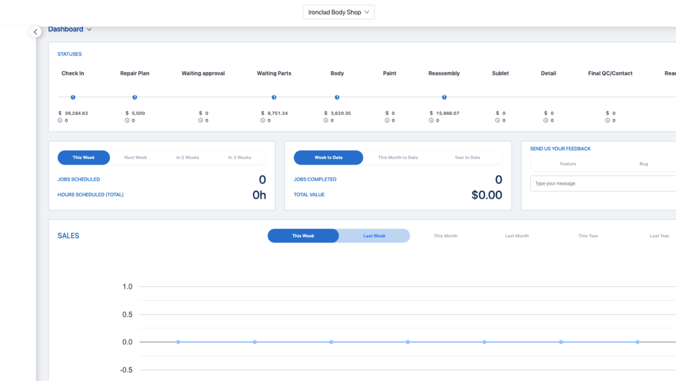Show This Year sales
This screenshot has height=381, width=676.
588,236
